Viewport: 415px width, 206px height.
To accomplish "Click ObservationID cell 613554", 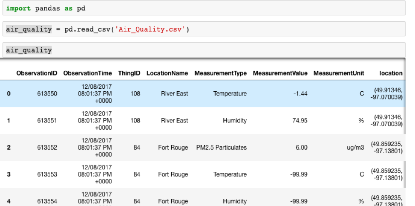I will (47, 201).
